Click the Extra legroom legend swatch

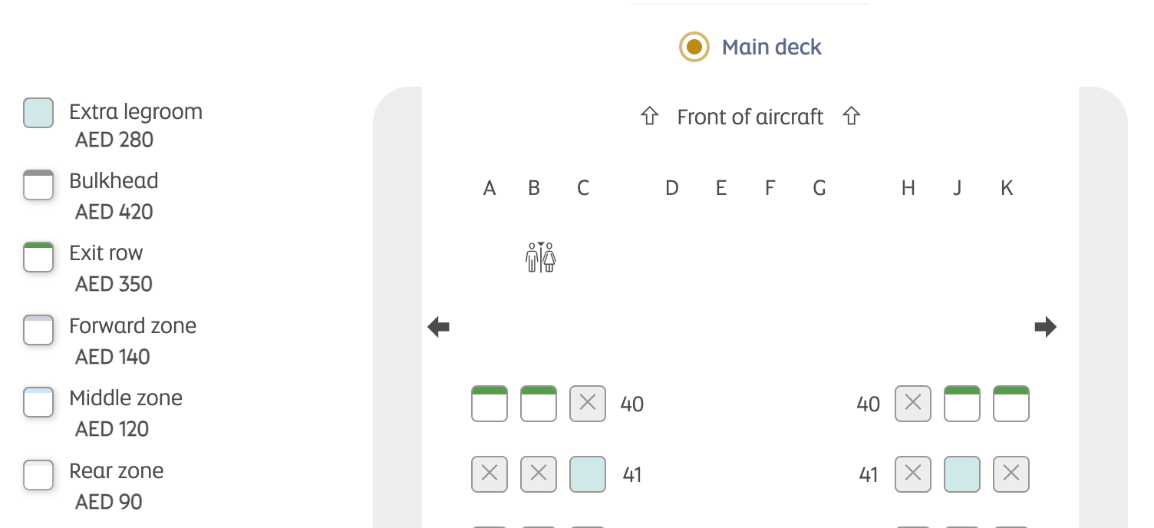38,113
